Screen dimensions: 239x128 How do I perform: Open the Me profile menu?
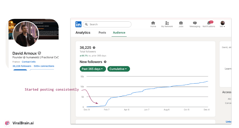(x=222, y=24)
